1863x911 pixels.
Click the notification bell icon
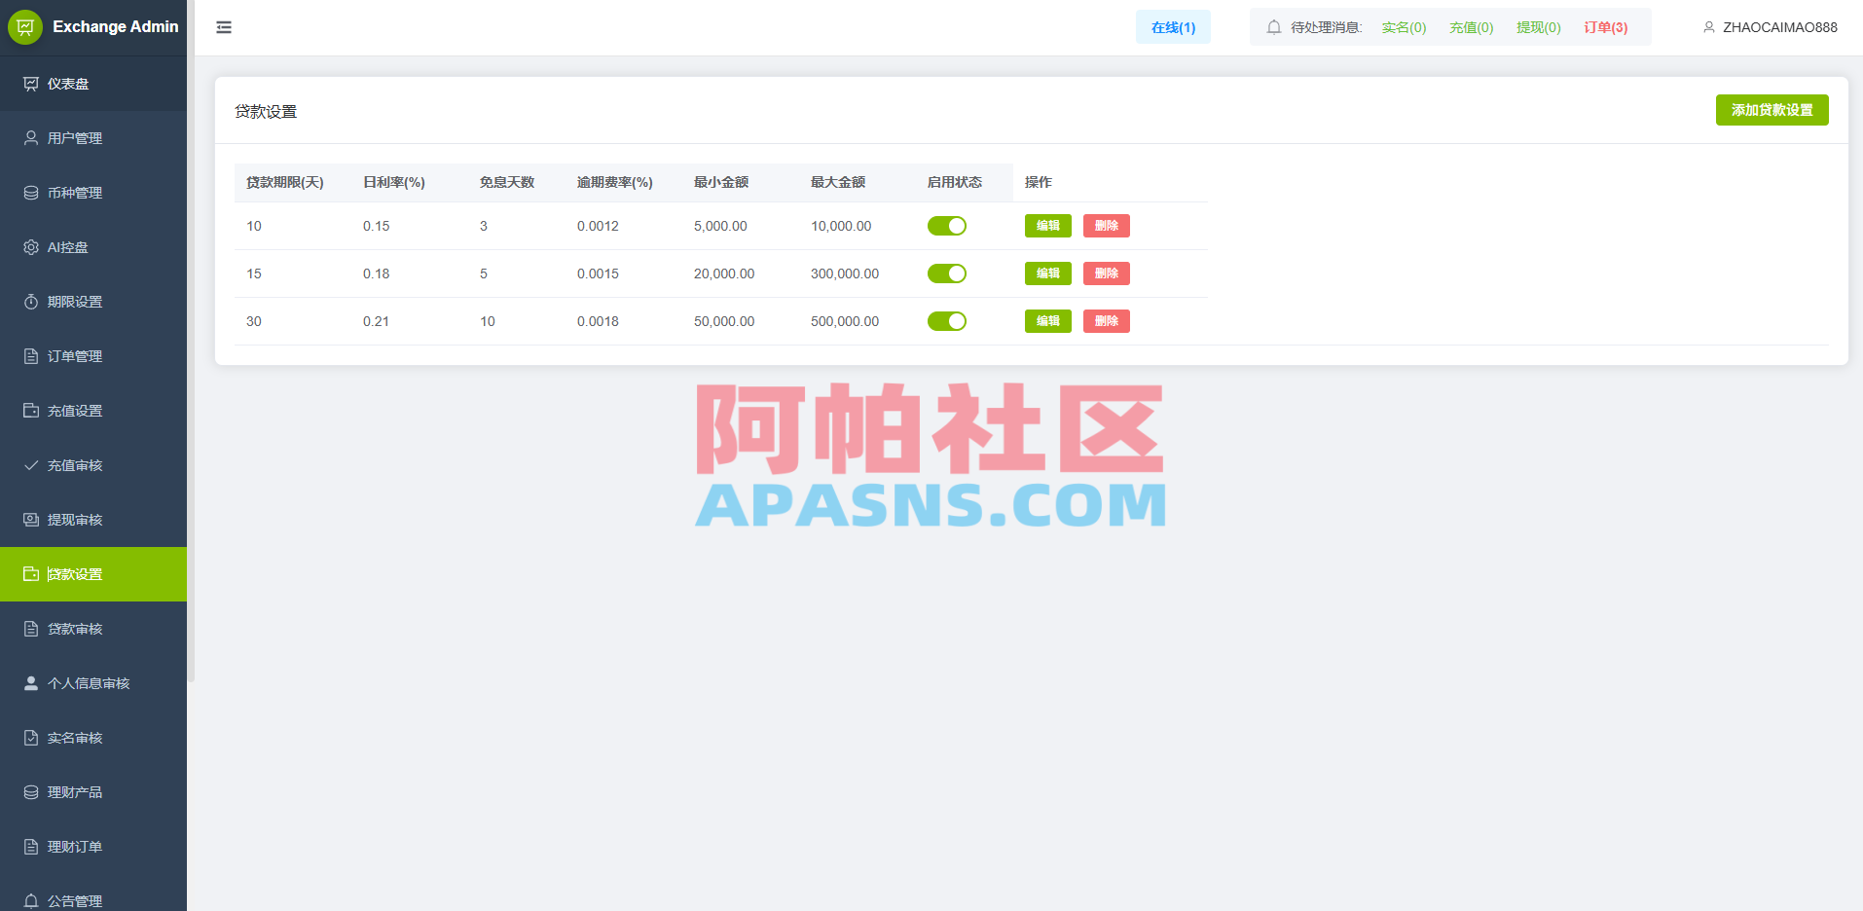click(x=1273, y=27)
